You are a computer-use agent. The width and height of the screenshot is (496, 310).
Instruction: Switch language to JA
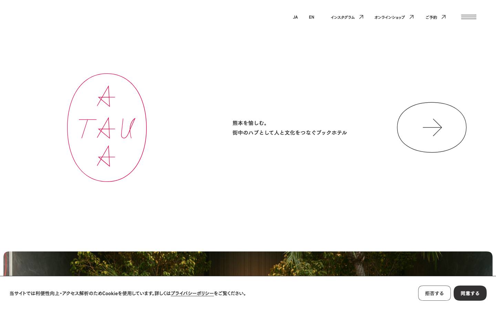(295, 17)
